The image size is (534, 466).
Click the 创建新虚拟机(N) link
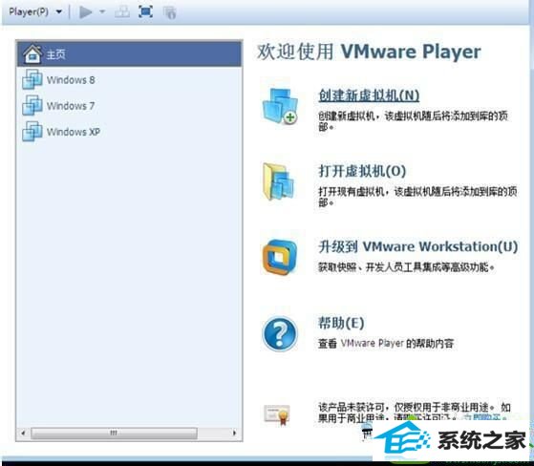[x=369, y=95]
